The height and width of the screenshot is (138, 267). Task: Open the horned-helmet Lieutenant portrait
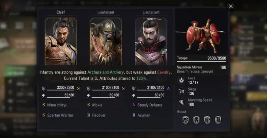coord(106,41)
